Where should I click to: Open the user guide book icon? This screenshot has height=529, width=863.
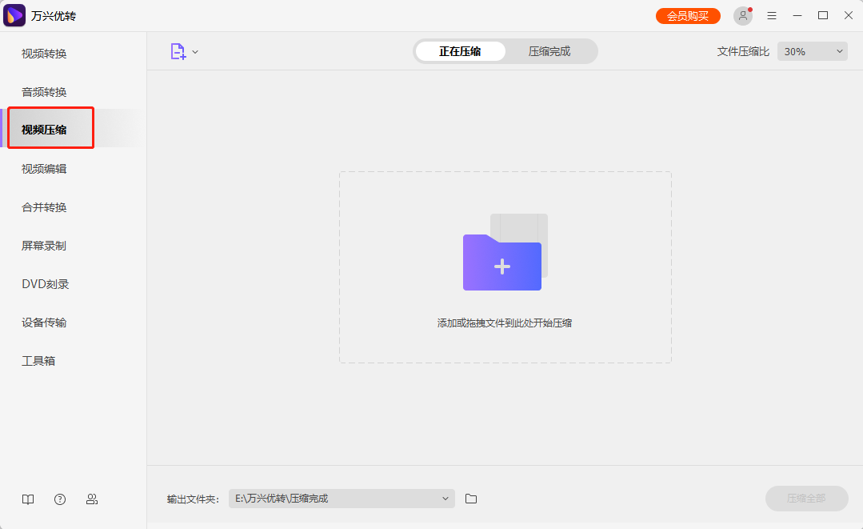(28, 499)
